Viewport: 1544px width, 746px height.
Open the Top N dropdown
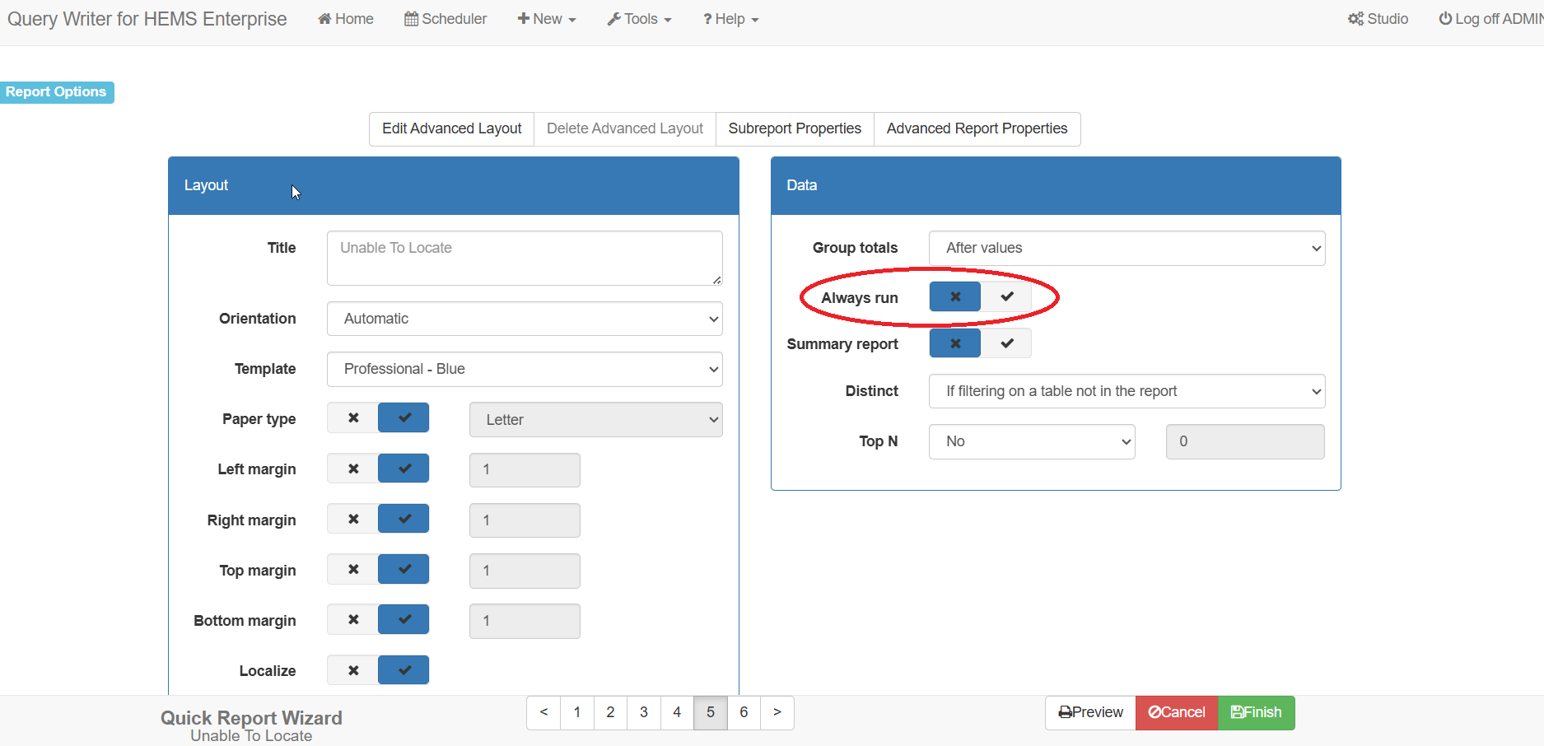(1032, 441)
